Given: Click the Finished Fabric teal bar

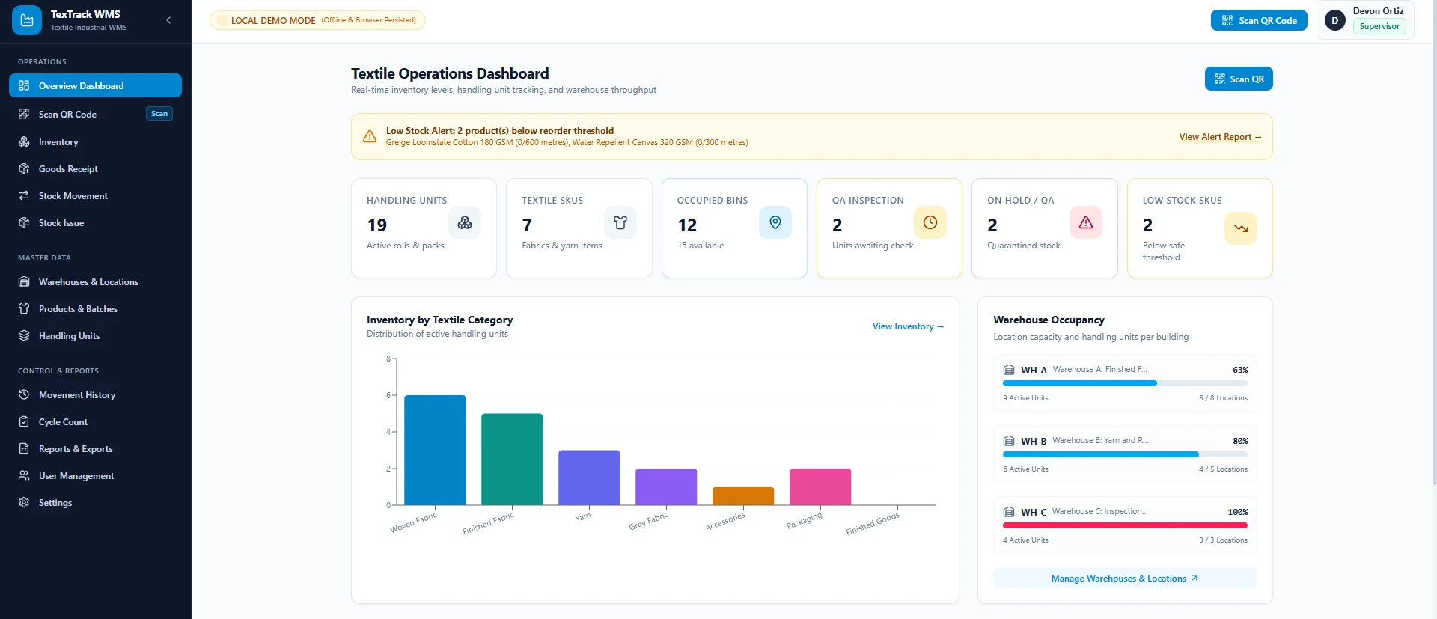Looking at the screenshot, I should (x=512, y=459).
